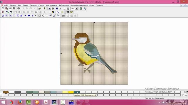Open the Библиотека menu
This screenshot has height=105, width=188.
coord(64,5)
